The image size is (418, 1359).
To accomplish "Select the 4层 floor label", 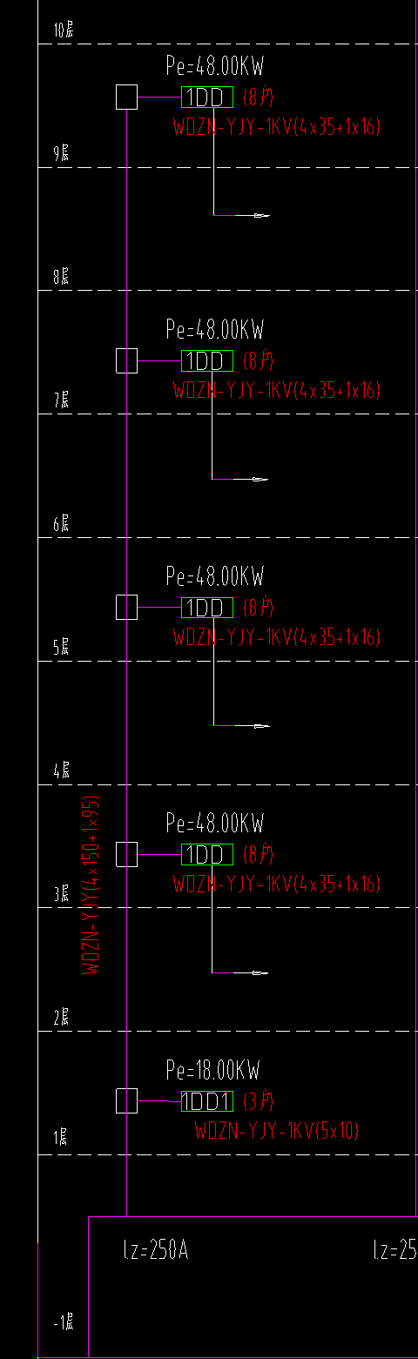I will [61, 771].
